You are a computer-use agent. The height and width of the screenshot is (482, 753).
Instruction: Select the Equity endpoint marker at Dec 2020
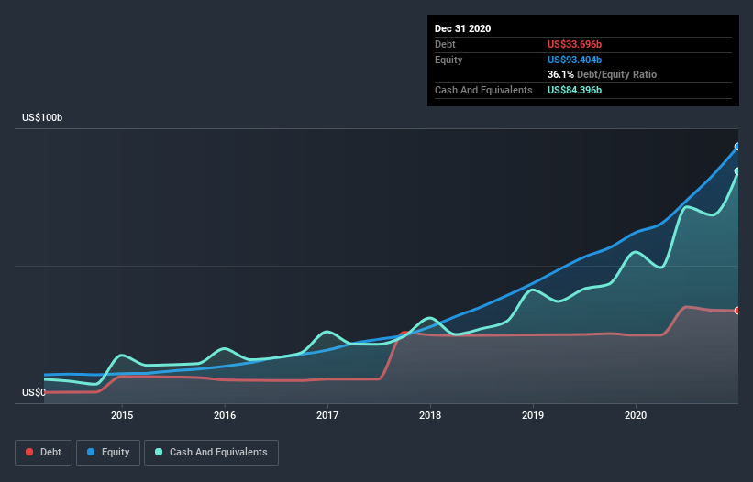point(737,147)
